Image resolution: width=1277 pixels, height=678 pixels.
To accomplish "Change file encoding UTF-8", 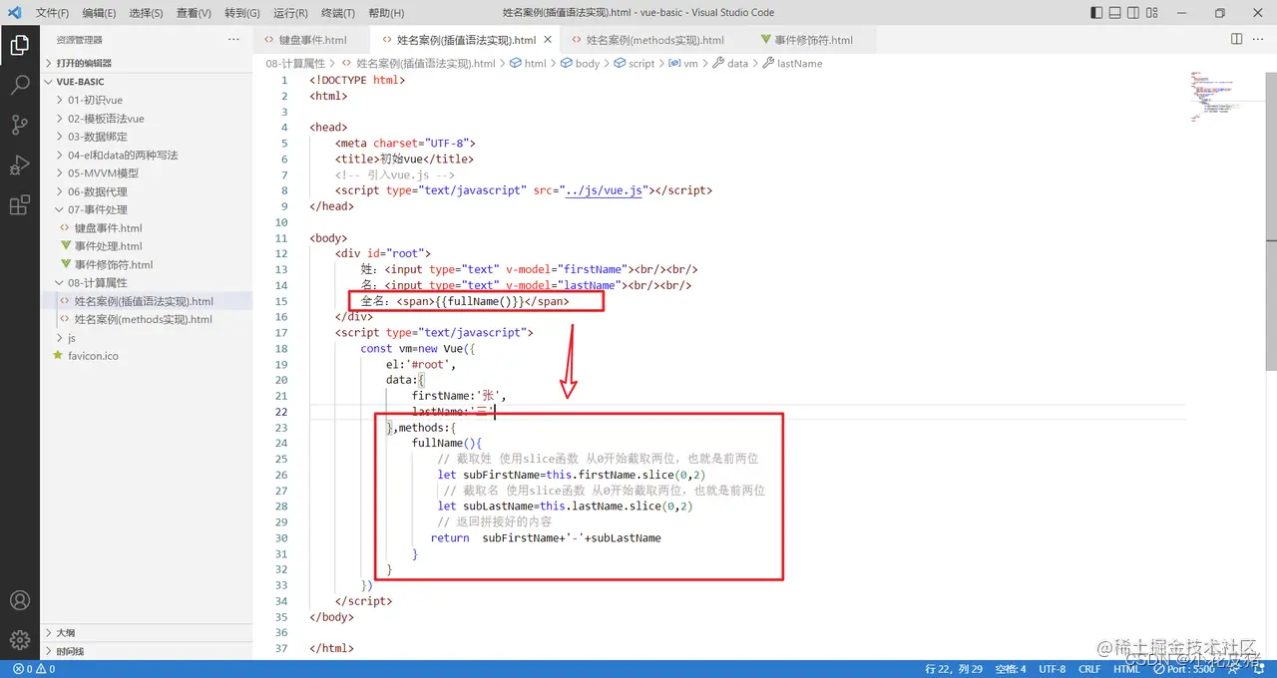I will coord(1053,669).
